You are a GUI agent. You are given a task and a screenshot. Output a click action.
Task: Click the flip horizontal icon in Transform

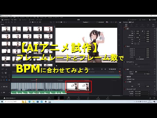135,44
